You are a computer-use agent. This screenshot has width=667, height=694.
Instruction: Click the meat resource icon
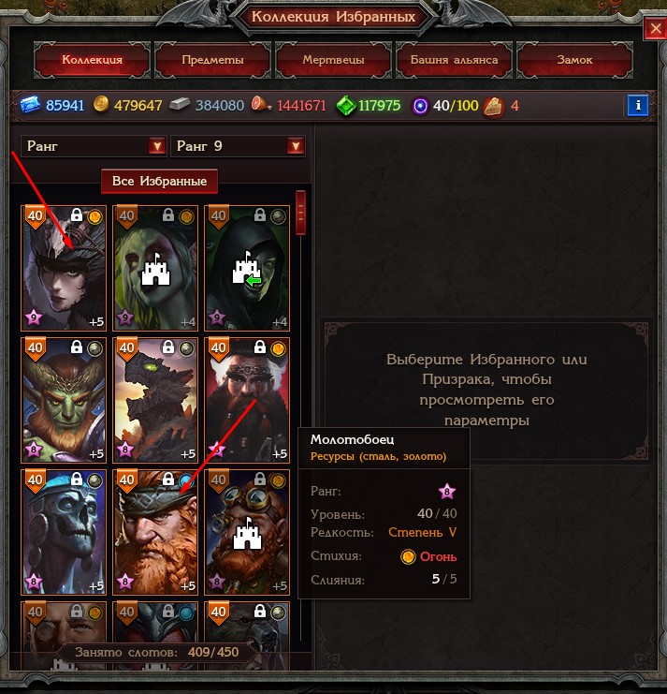260,105
